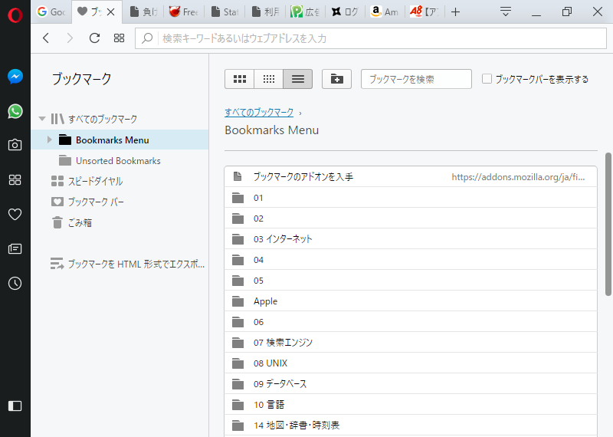The height and width of the screenshot is (437, 613).
Task: Open personal news from the sidebar
Action: 15,249
